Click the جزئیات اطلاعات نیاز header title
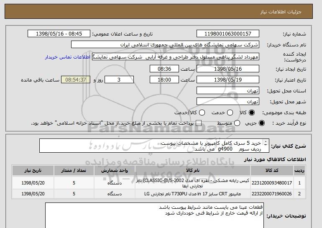The width and height of the screenshot is (322, 228). coord(281,12)
